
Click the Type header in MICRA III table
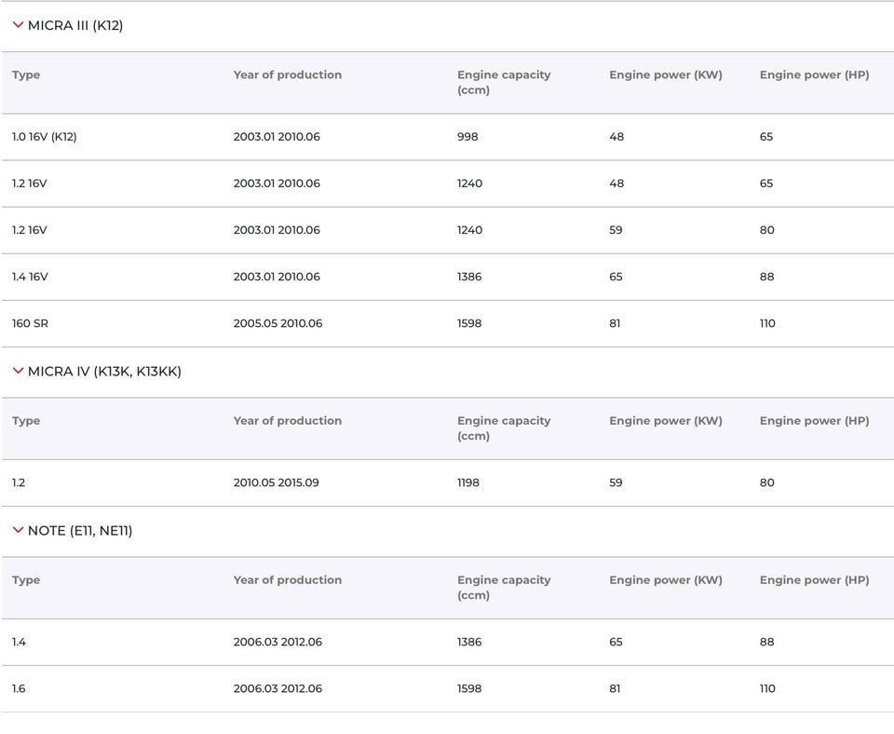tap(26, 75)
